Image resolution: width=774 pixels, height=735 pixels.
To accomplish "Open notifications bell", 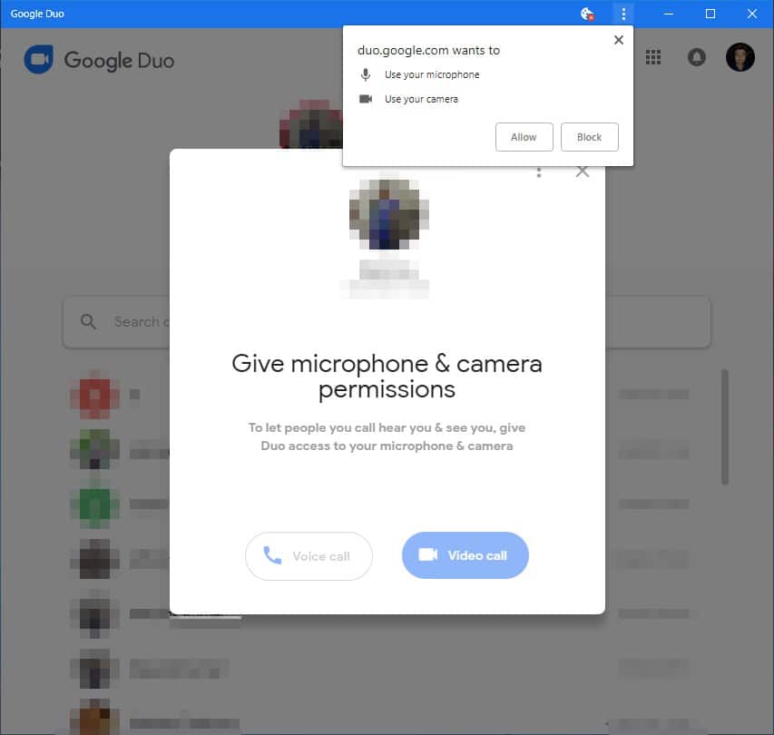I will (697, 57).
